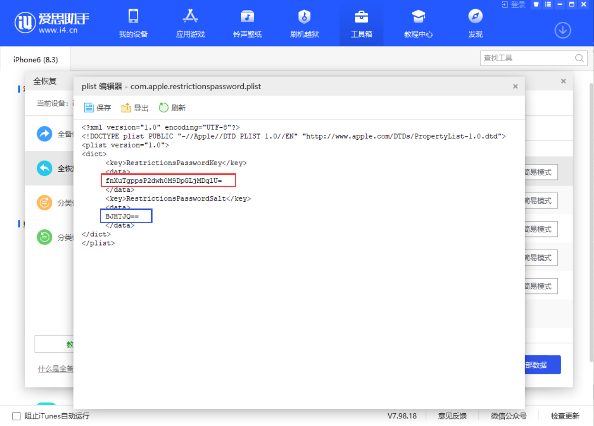Open Ringtones & Wallpapers section
Image resolution: width=594 pixels, height=426 pixels.
click(x=247, y=24)
